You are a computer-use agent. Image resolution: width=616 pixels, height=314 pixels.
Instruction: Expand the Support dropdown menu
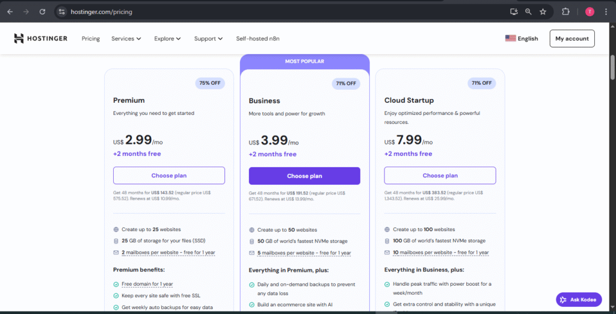(x=208, y=38)
